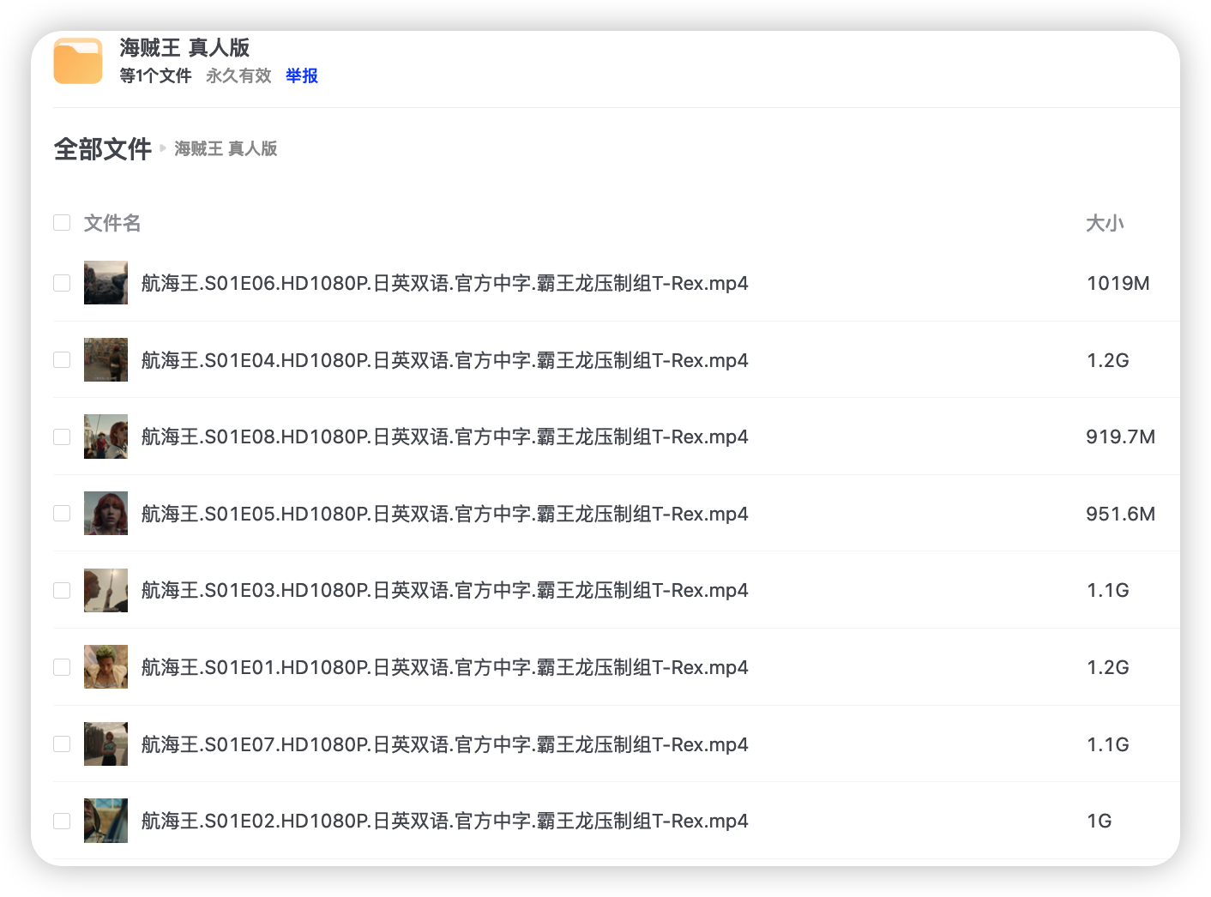The width and height of the screenshot is (1211, 897).
Task: Click the 919.7M size value
Action: pos(1121,436)
